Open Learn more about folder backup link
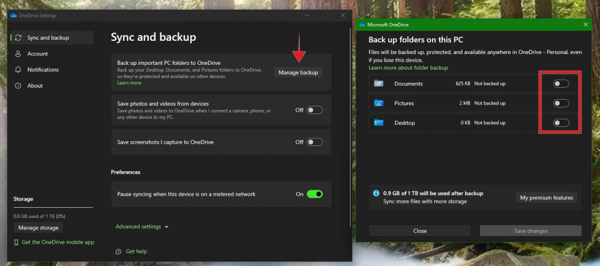 [408, 68]
